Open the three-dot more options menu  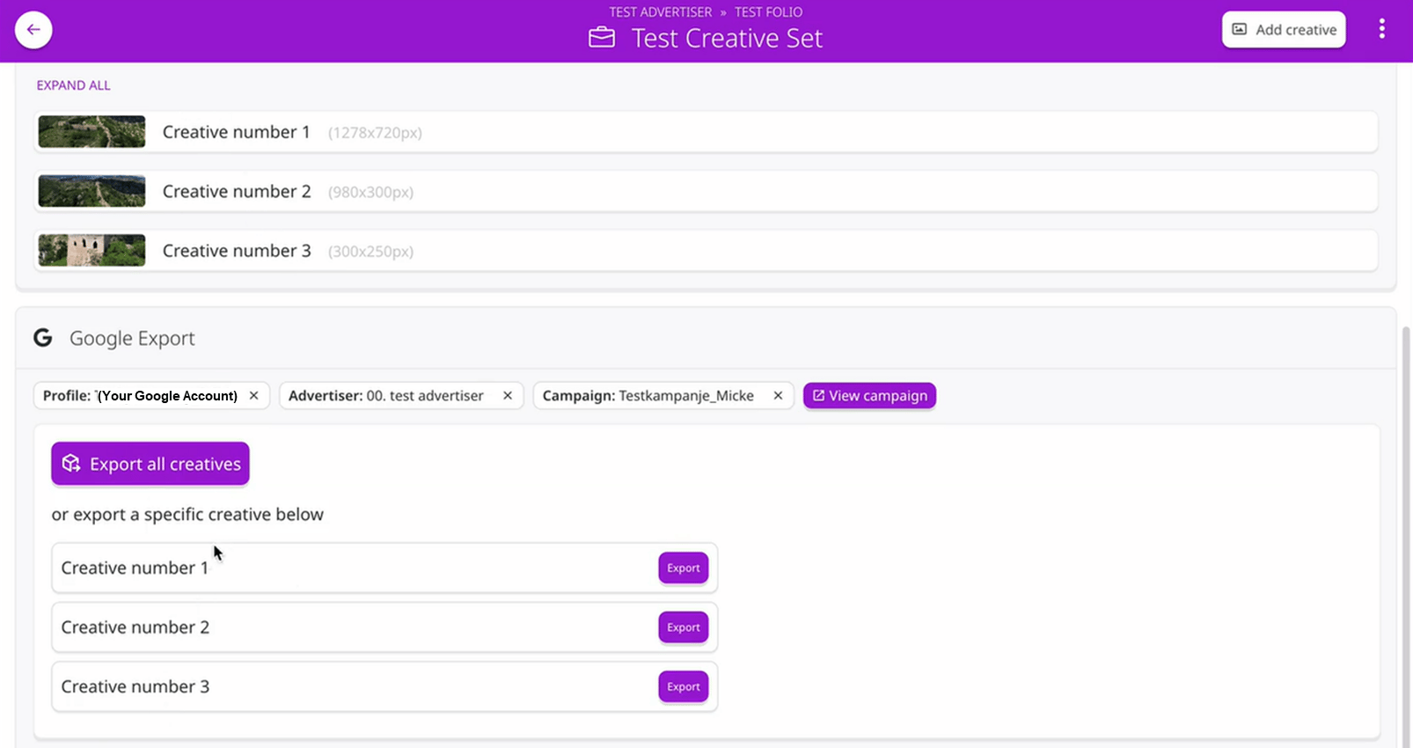click(1381, 29)
